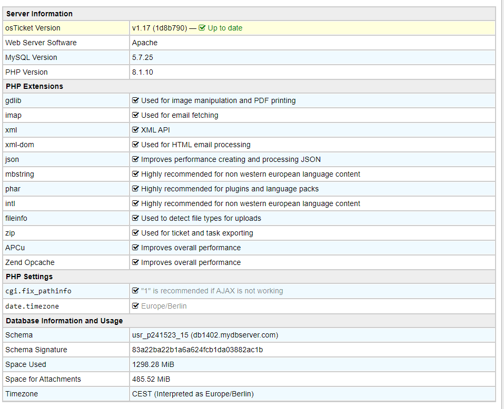Viewport: 504px width, 409px height.
Task: Click 'Used to detect file types for uploads'
Action: [201, 219]
